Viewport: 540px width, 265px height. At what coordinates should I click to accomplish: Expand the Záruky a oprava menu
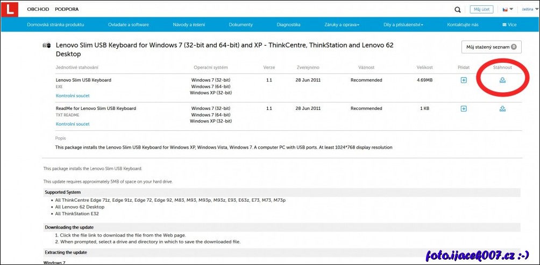342,25
